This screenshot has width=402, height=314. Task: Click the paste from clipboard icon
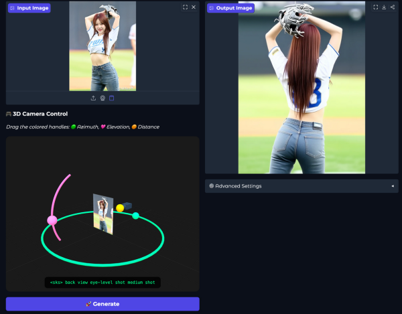pyautogui.click(x=111, y=98)
